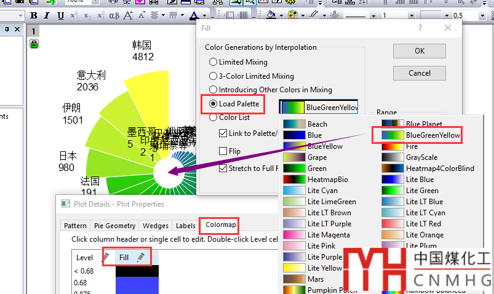Screen dimensions: 494x294
Task: Uncheck the Stretch to Full Range checkbox
Action: click(223, 169)
